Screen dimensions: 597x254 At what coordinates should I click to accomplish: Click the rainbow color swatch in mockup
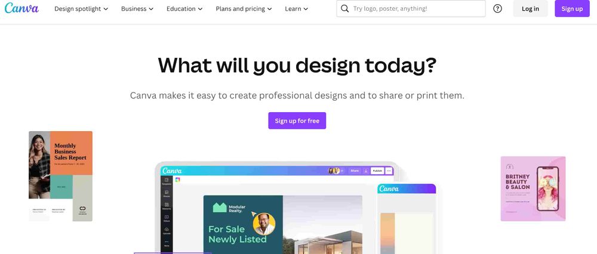pos(177,180)
